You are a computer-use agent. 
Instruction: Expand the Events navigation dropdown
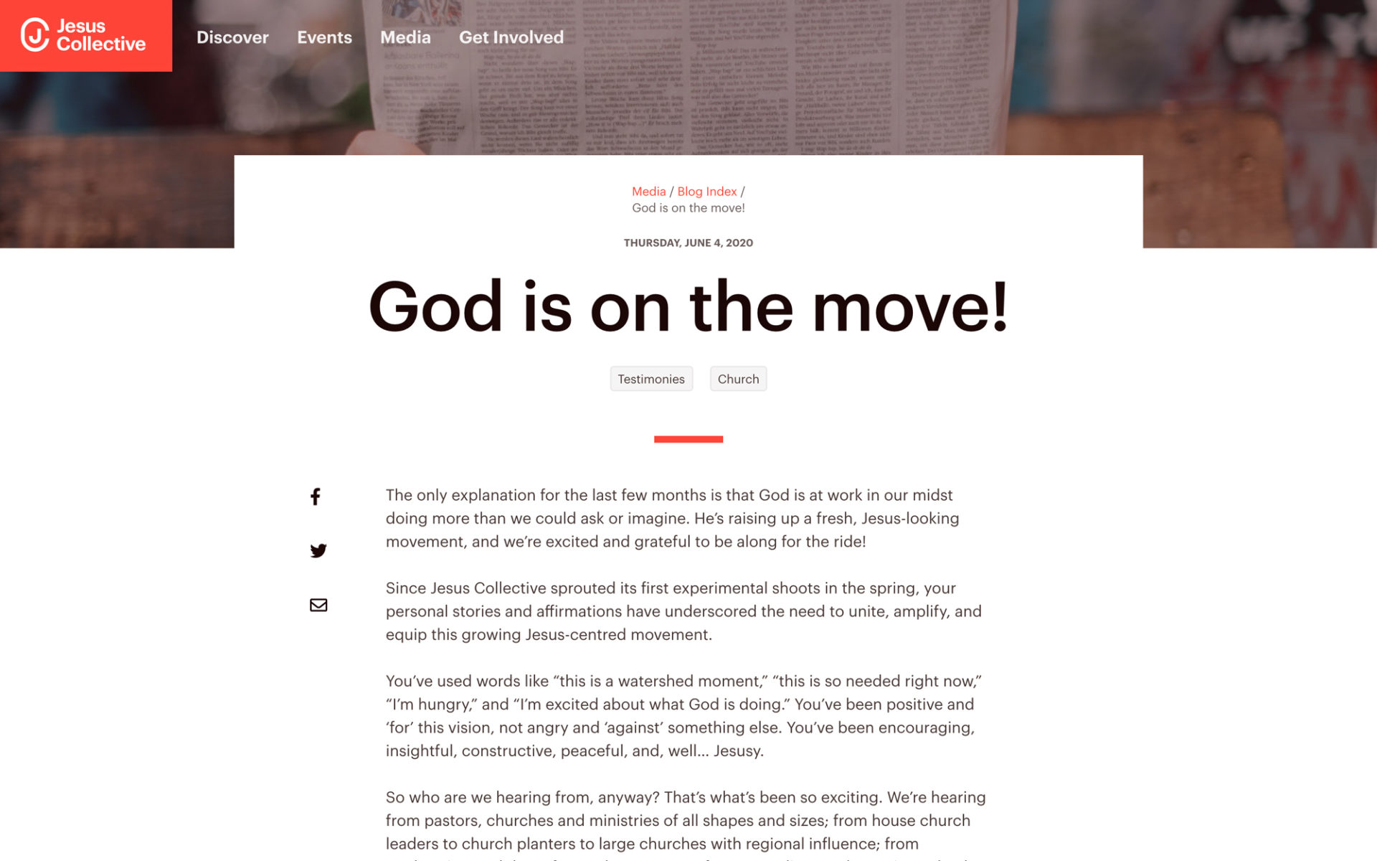[x=324, y=37]
